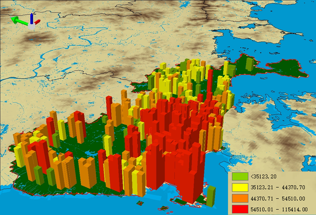
Task: Select the orange legend color swatch
Action: tap(239, 198)
